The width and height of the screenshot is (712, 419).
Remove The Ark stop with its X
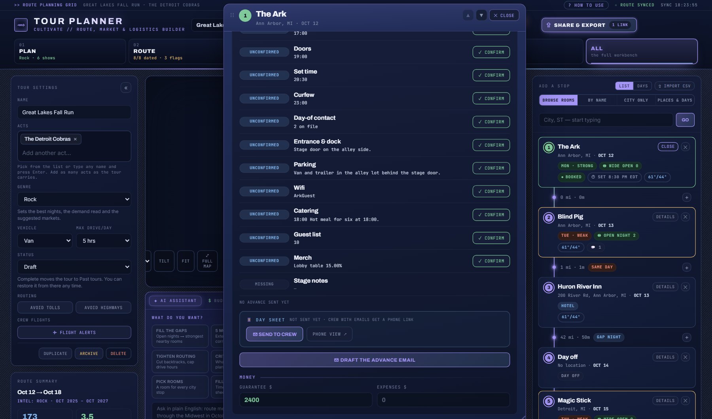(685, 147)
